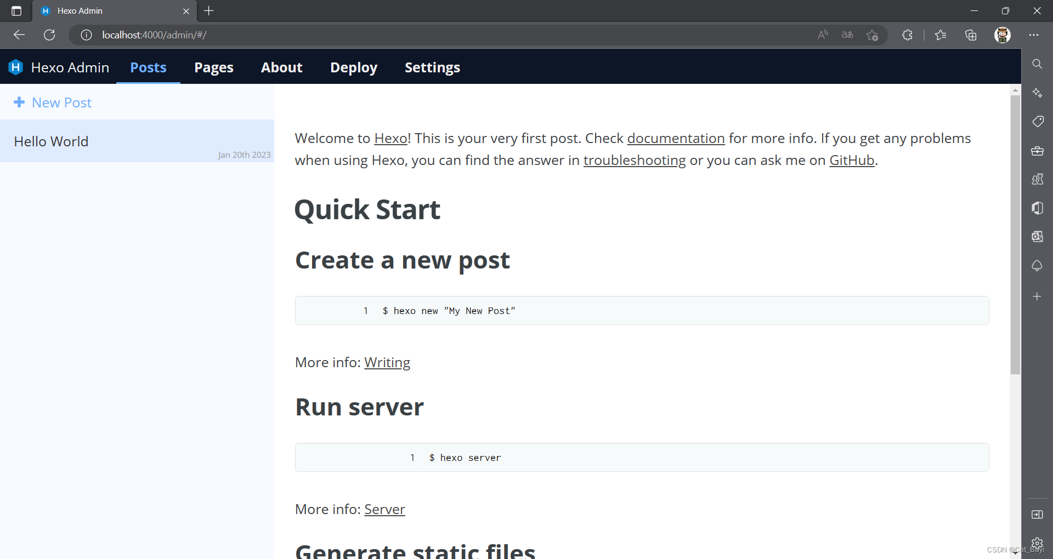Open the sidebar settings gear icon
This screenshot has height=559, width=1053.
point(1037,543)
